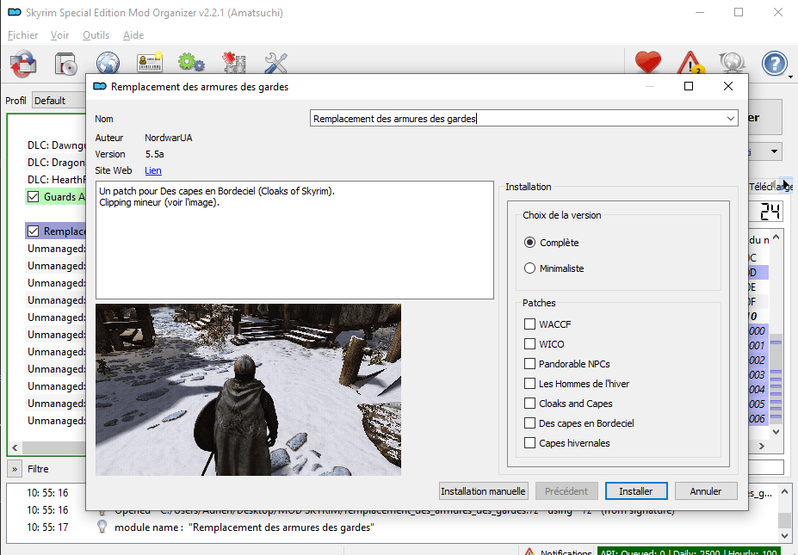Select the DLC: Dawnguard mod row
Viewport: 798px width, 555px height.
[x=56, y=145]
